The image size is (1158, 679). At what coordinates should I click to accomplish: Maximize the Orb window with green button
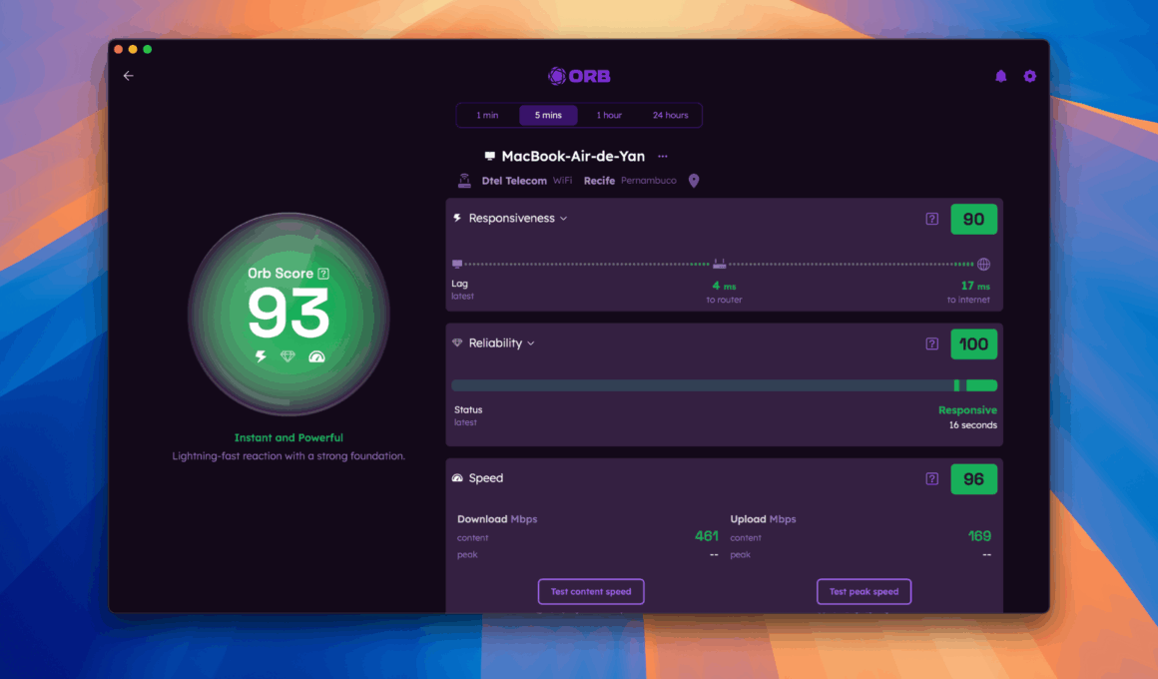tap(148, 50)
